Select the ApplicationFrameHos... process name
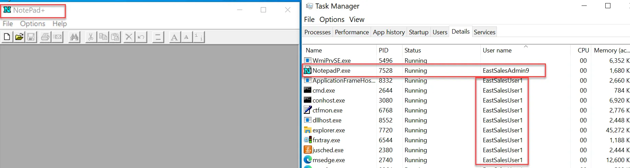Image resolution: width=630 pixels, height=168 pixels. tap(344, 80)
